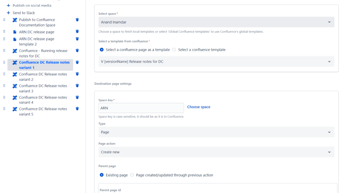
Task: Open the Select space dropdown
Action: click(216, 22)
